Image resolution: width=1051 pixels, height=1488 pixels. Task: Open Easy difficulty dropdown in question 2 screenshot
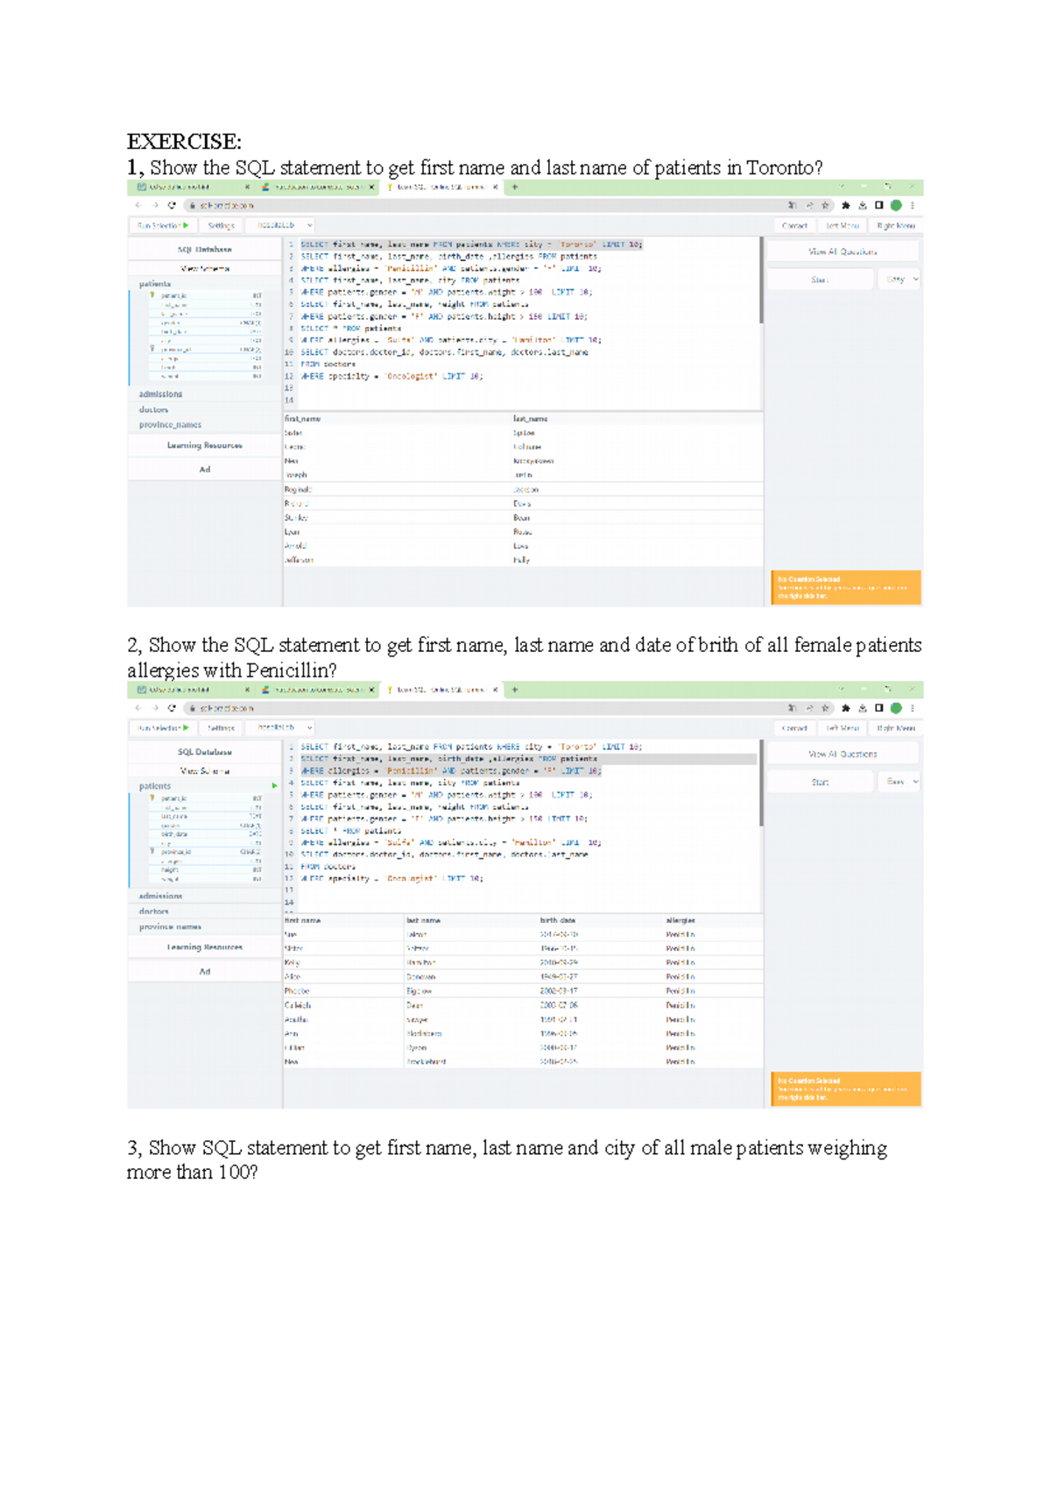coord(900,782)
